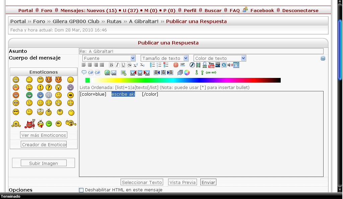Click the Vista Previa button
This screenshot has width=343, height=199.
(183, 182)
